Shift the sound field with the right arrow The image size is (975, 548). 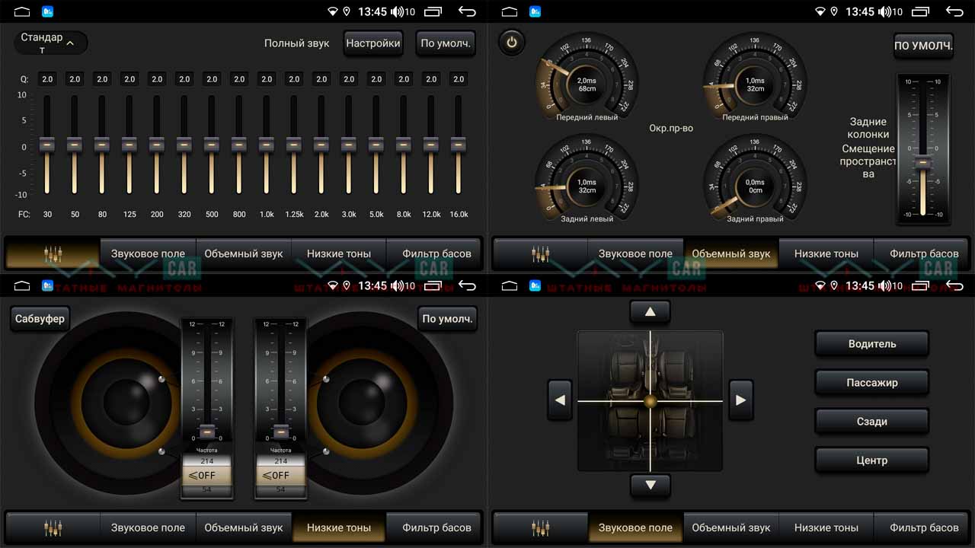[x=740, y=400]
